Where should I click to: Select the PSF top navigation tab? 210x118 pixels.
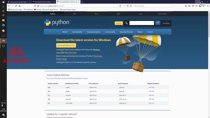pos(74,14)
